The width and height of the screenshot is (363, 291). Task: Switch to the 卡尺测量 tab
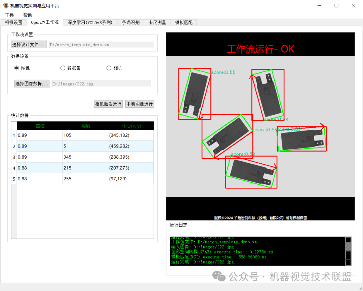point(157,22)
